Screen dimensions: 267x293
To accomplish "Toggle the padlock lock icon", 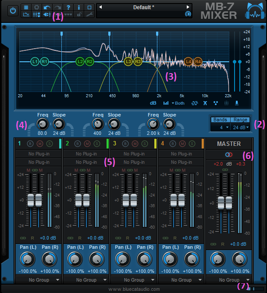I will coord(79,14).
